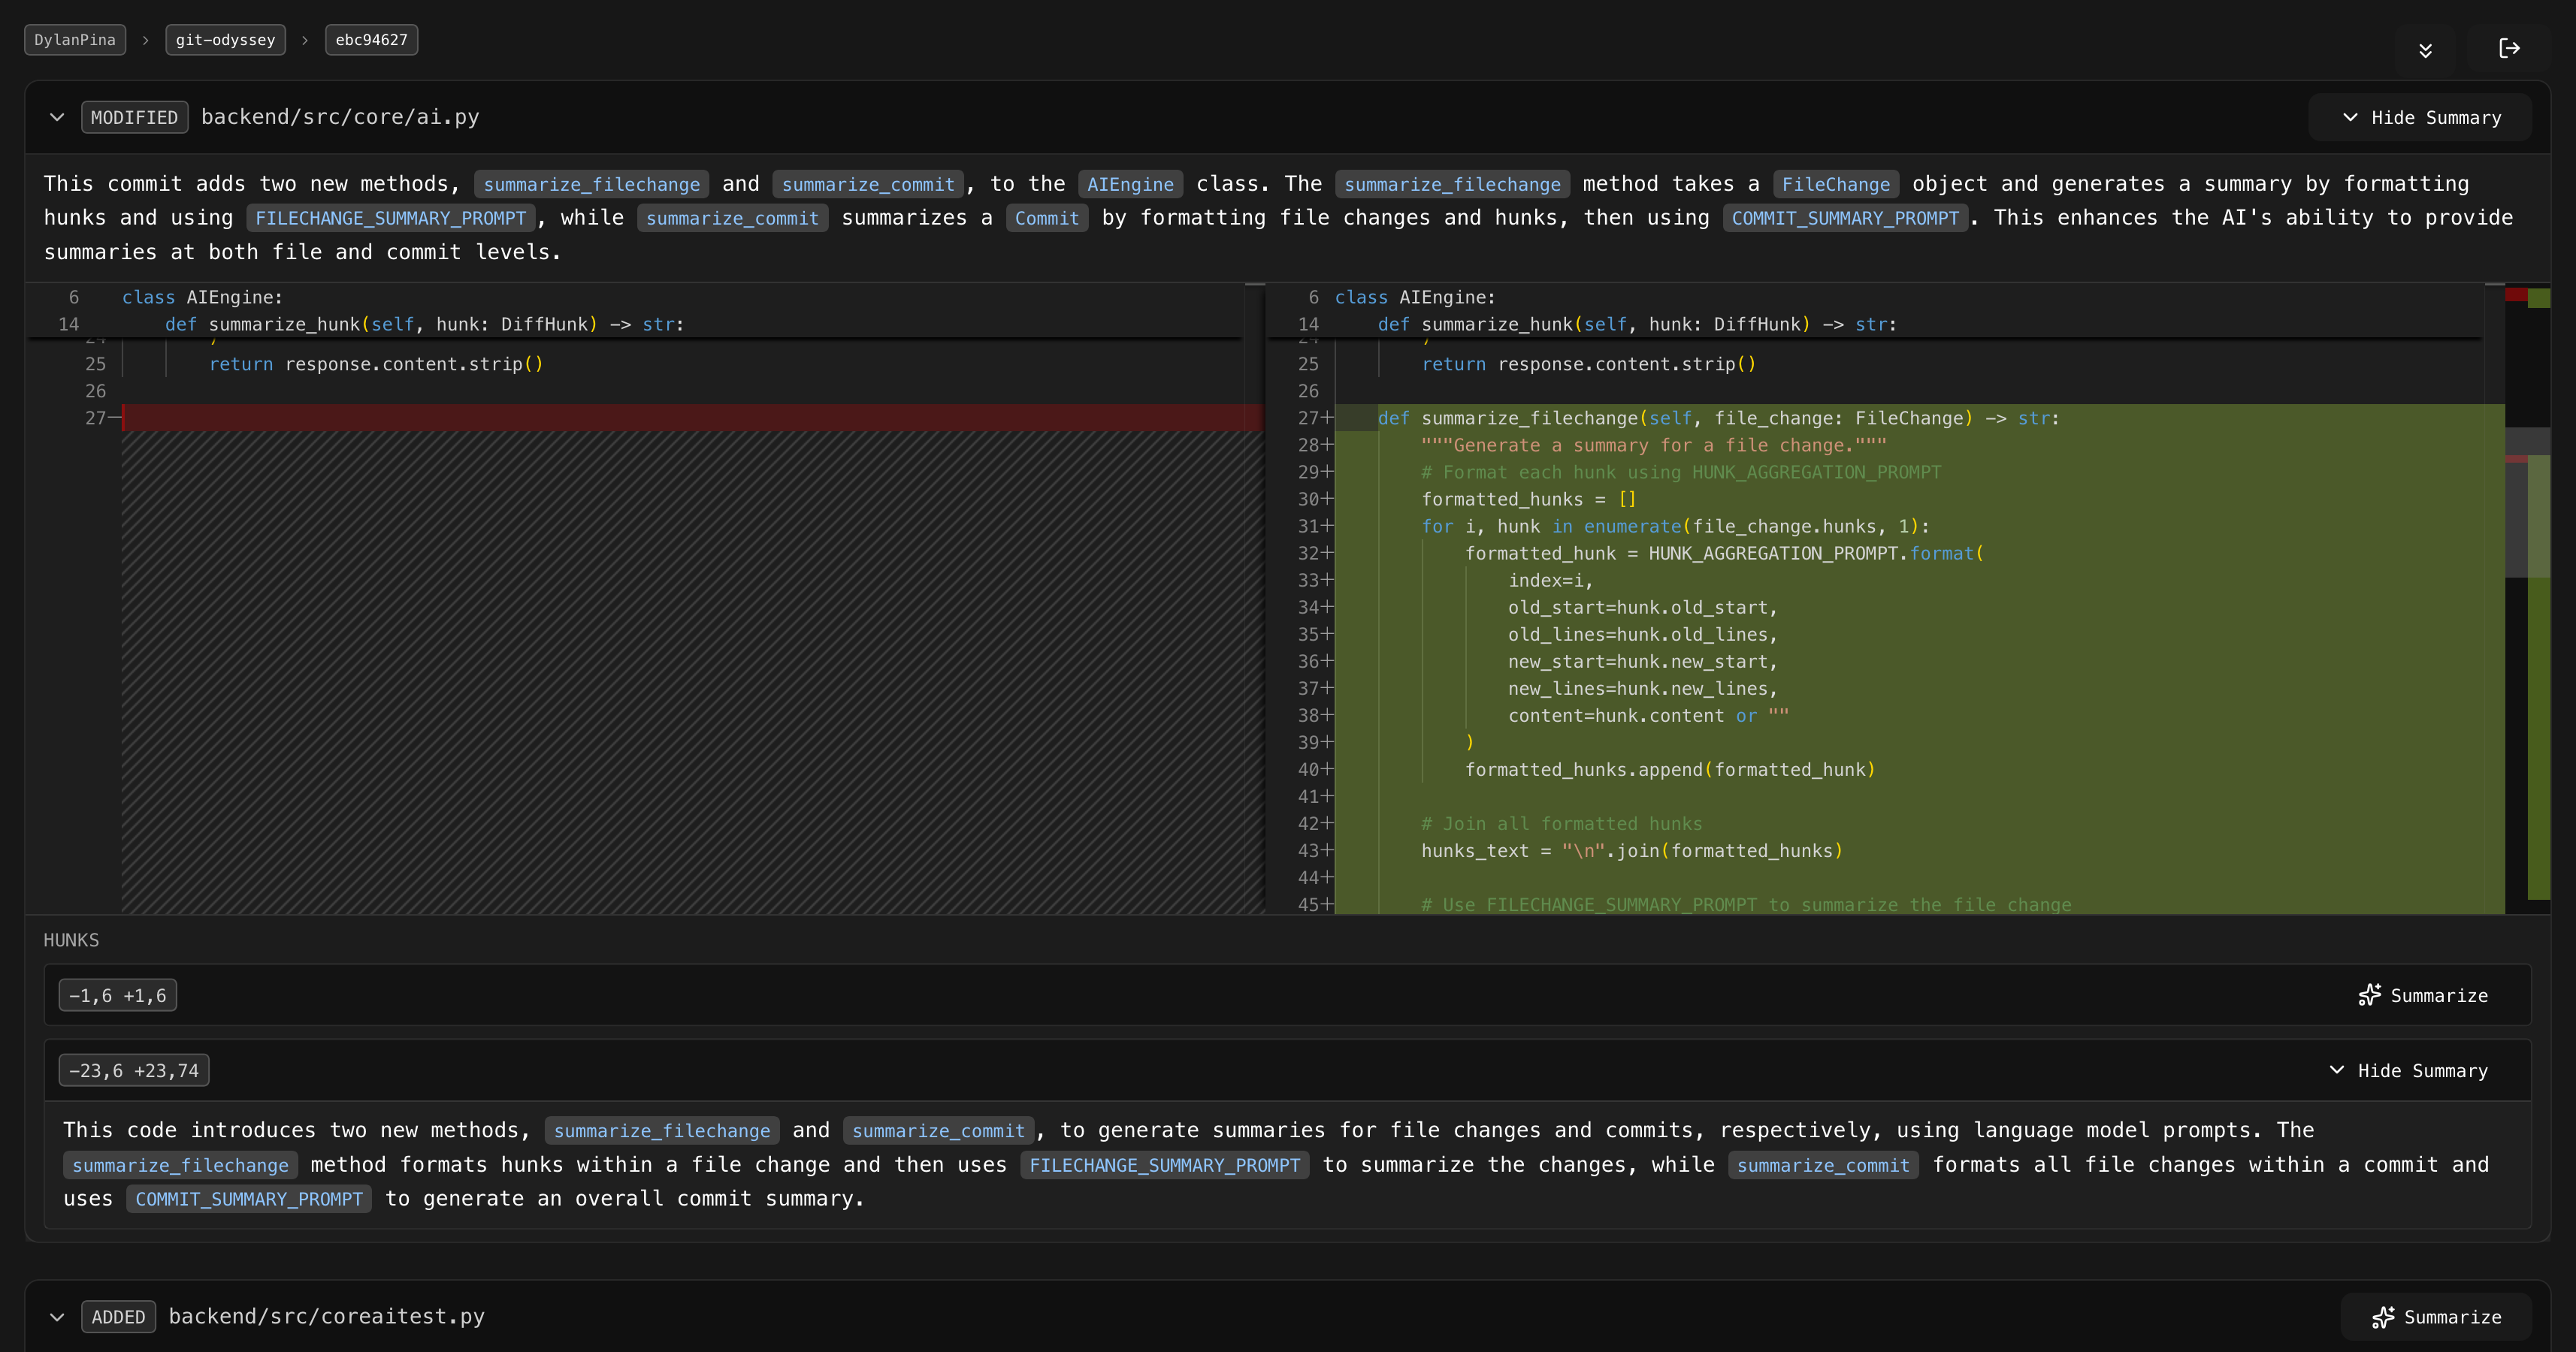This screenshot has width=2576, height=1352.
Task: Click the exit/logout icon
Action: click(2508, 48)
